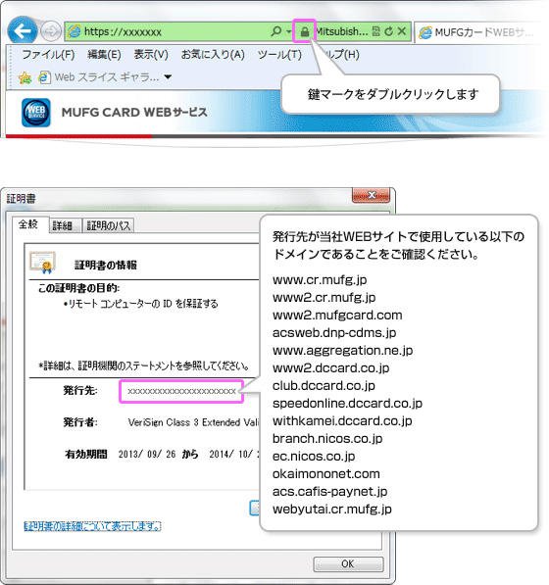Click the search magnifier in address bar
This screenshot has width=549, height=585.
click(276, 31)
